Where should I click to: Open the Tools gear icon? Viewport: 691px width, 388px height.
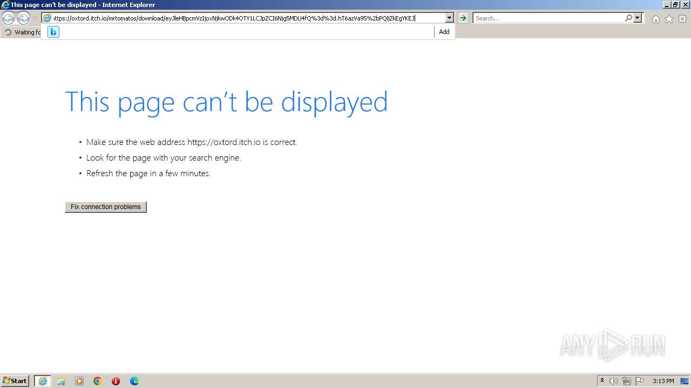682,19
